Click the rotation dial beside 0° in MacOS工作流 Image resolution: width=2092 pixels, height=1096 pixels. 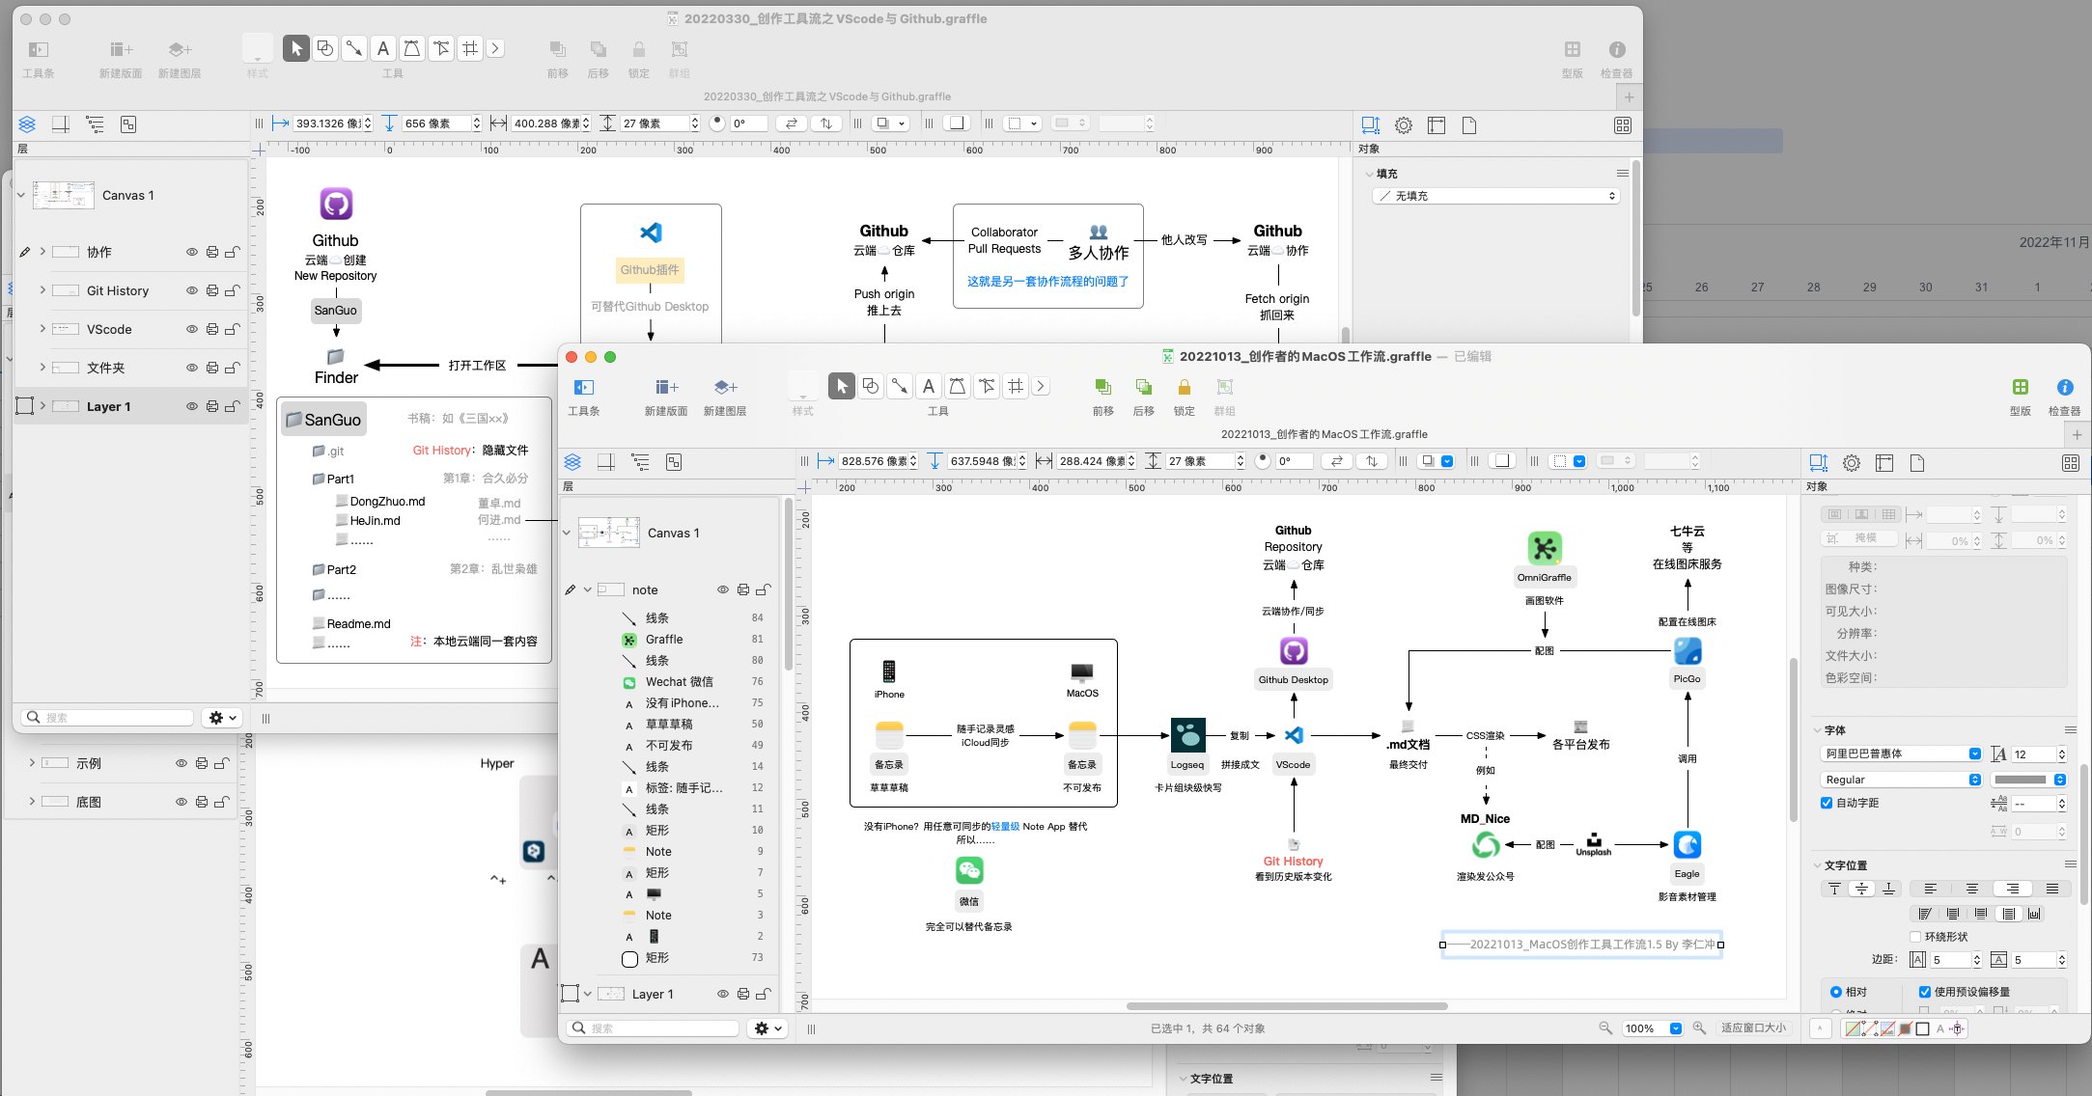[1263, 461]
